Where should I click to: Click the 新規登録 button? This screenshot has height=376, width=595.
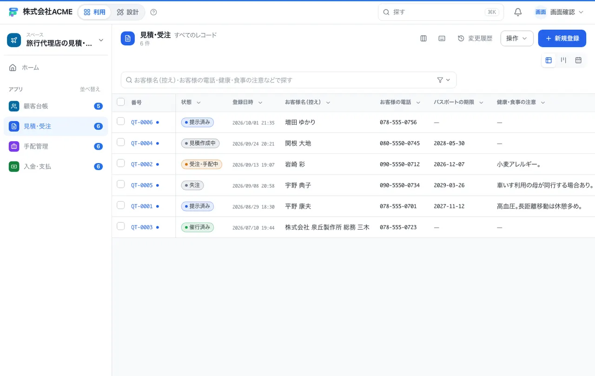point(562,39)
